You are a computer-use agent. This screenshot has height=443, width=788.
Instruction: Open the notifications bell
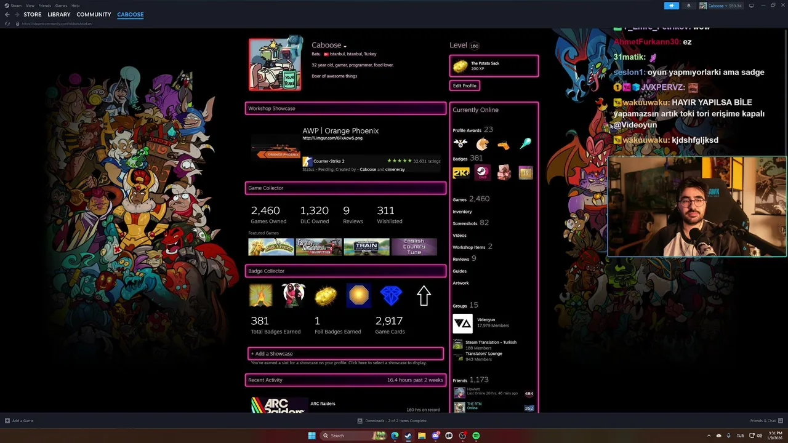688,6
